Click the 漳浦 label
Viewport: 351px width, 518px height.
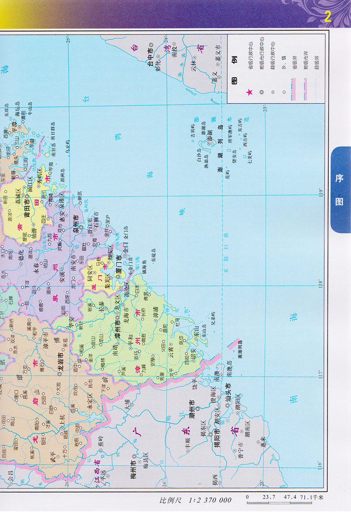156,311
